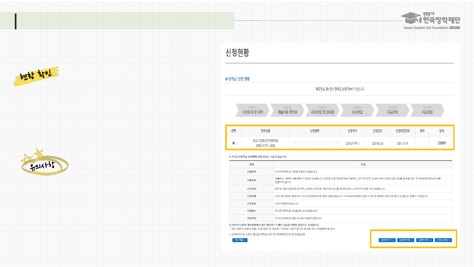The image size is (474, 267).
Task: Select STEP 04 심사완료 arrow
Action: click(x=357, y=110)
